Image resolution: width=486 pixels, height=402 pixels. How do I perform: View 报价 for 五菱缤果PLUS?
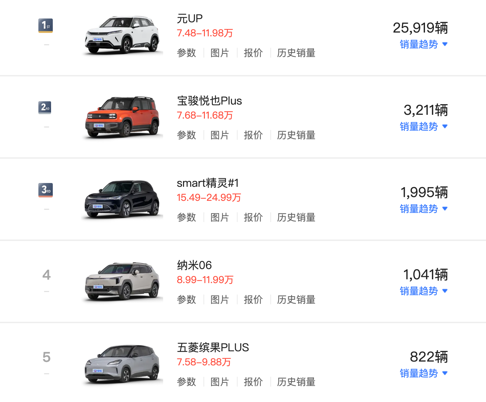point(253,382)
